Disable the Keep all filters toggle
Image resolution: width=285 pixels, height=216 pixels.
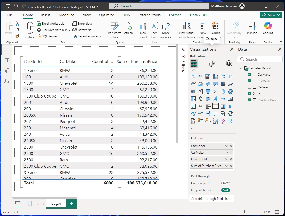[225, 190]
